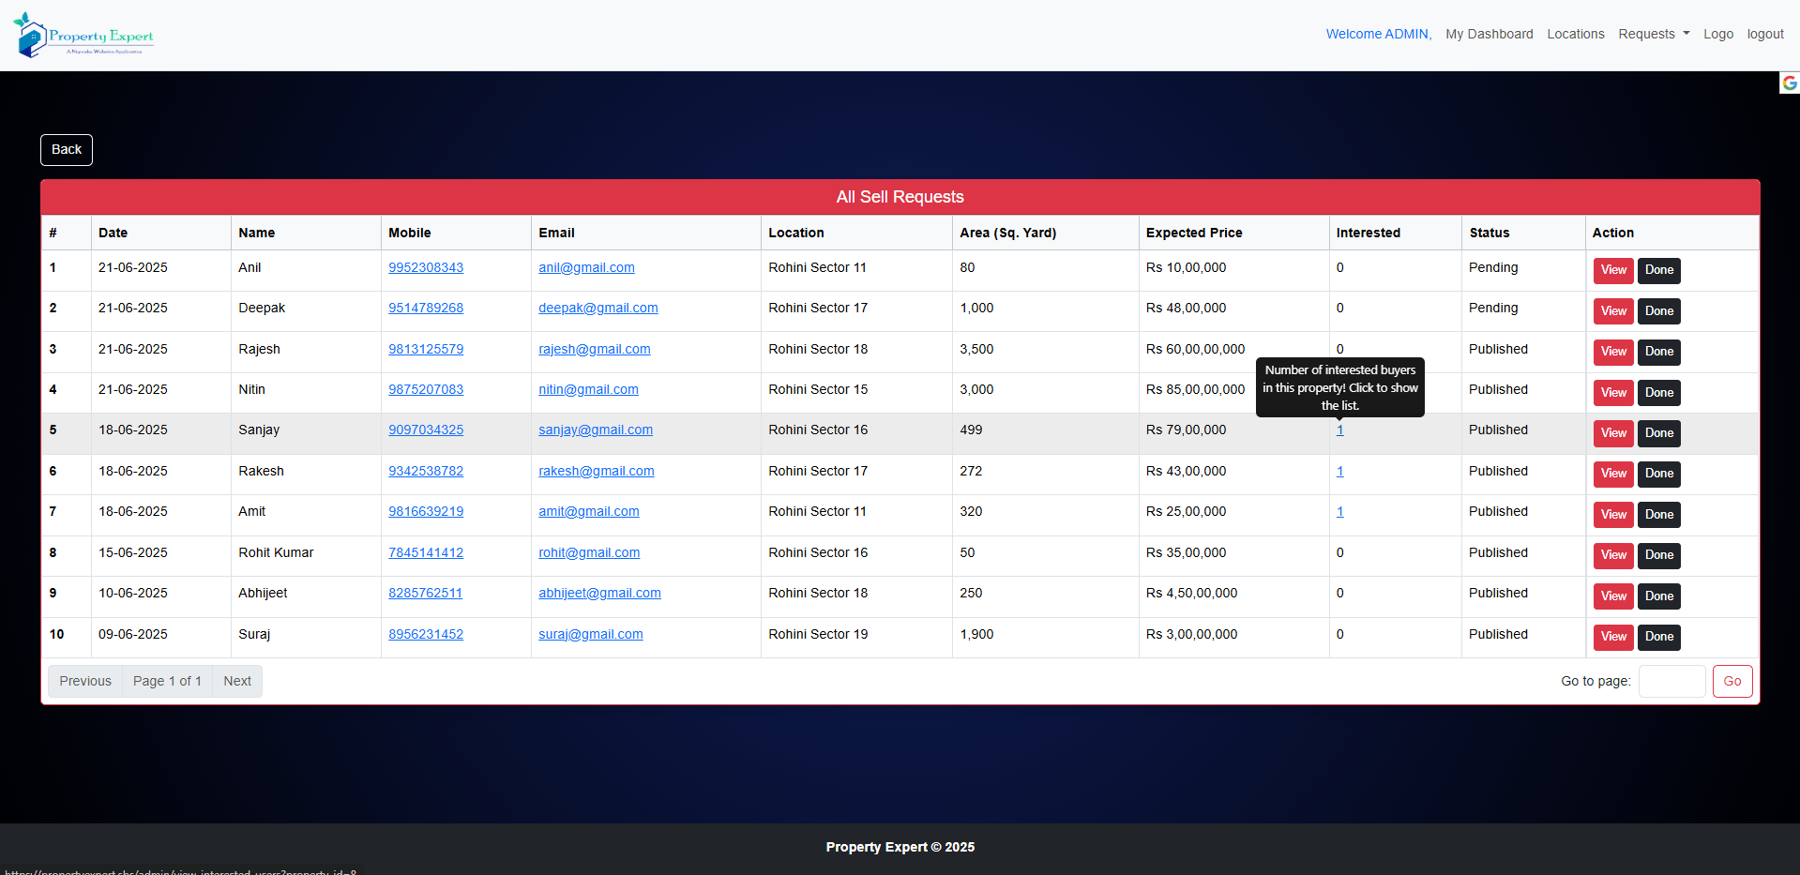Click the Go to page input field
Viewport: 1800px width, 875px height.
pyautogui.click(x=1671, y=681)
